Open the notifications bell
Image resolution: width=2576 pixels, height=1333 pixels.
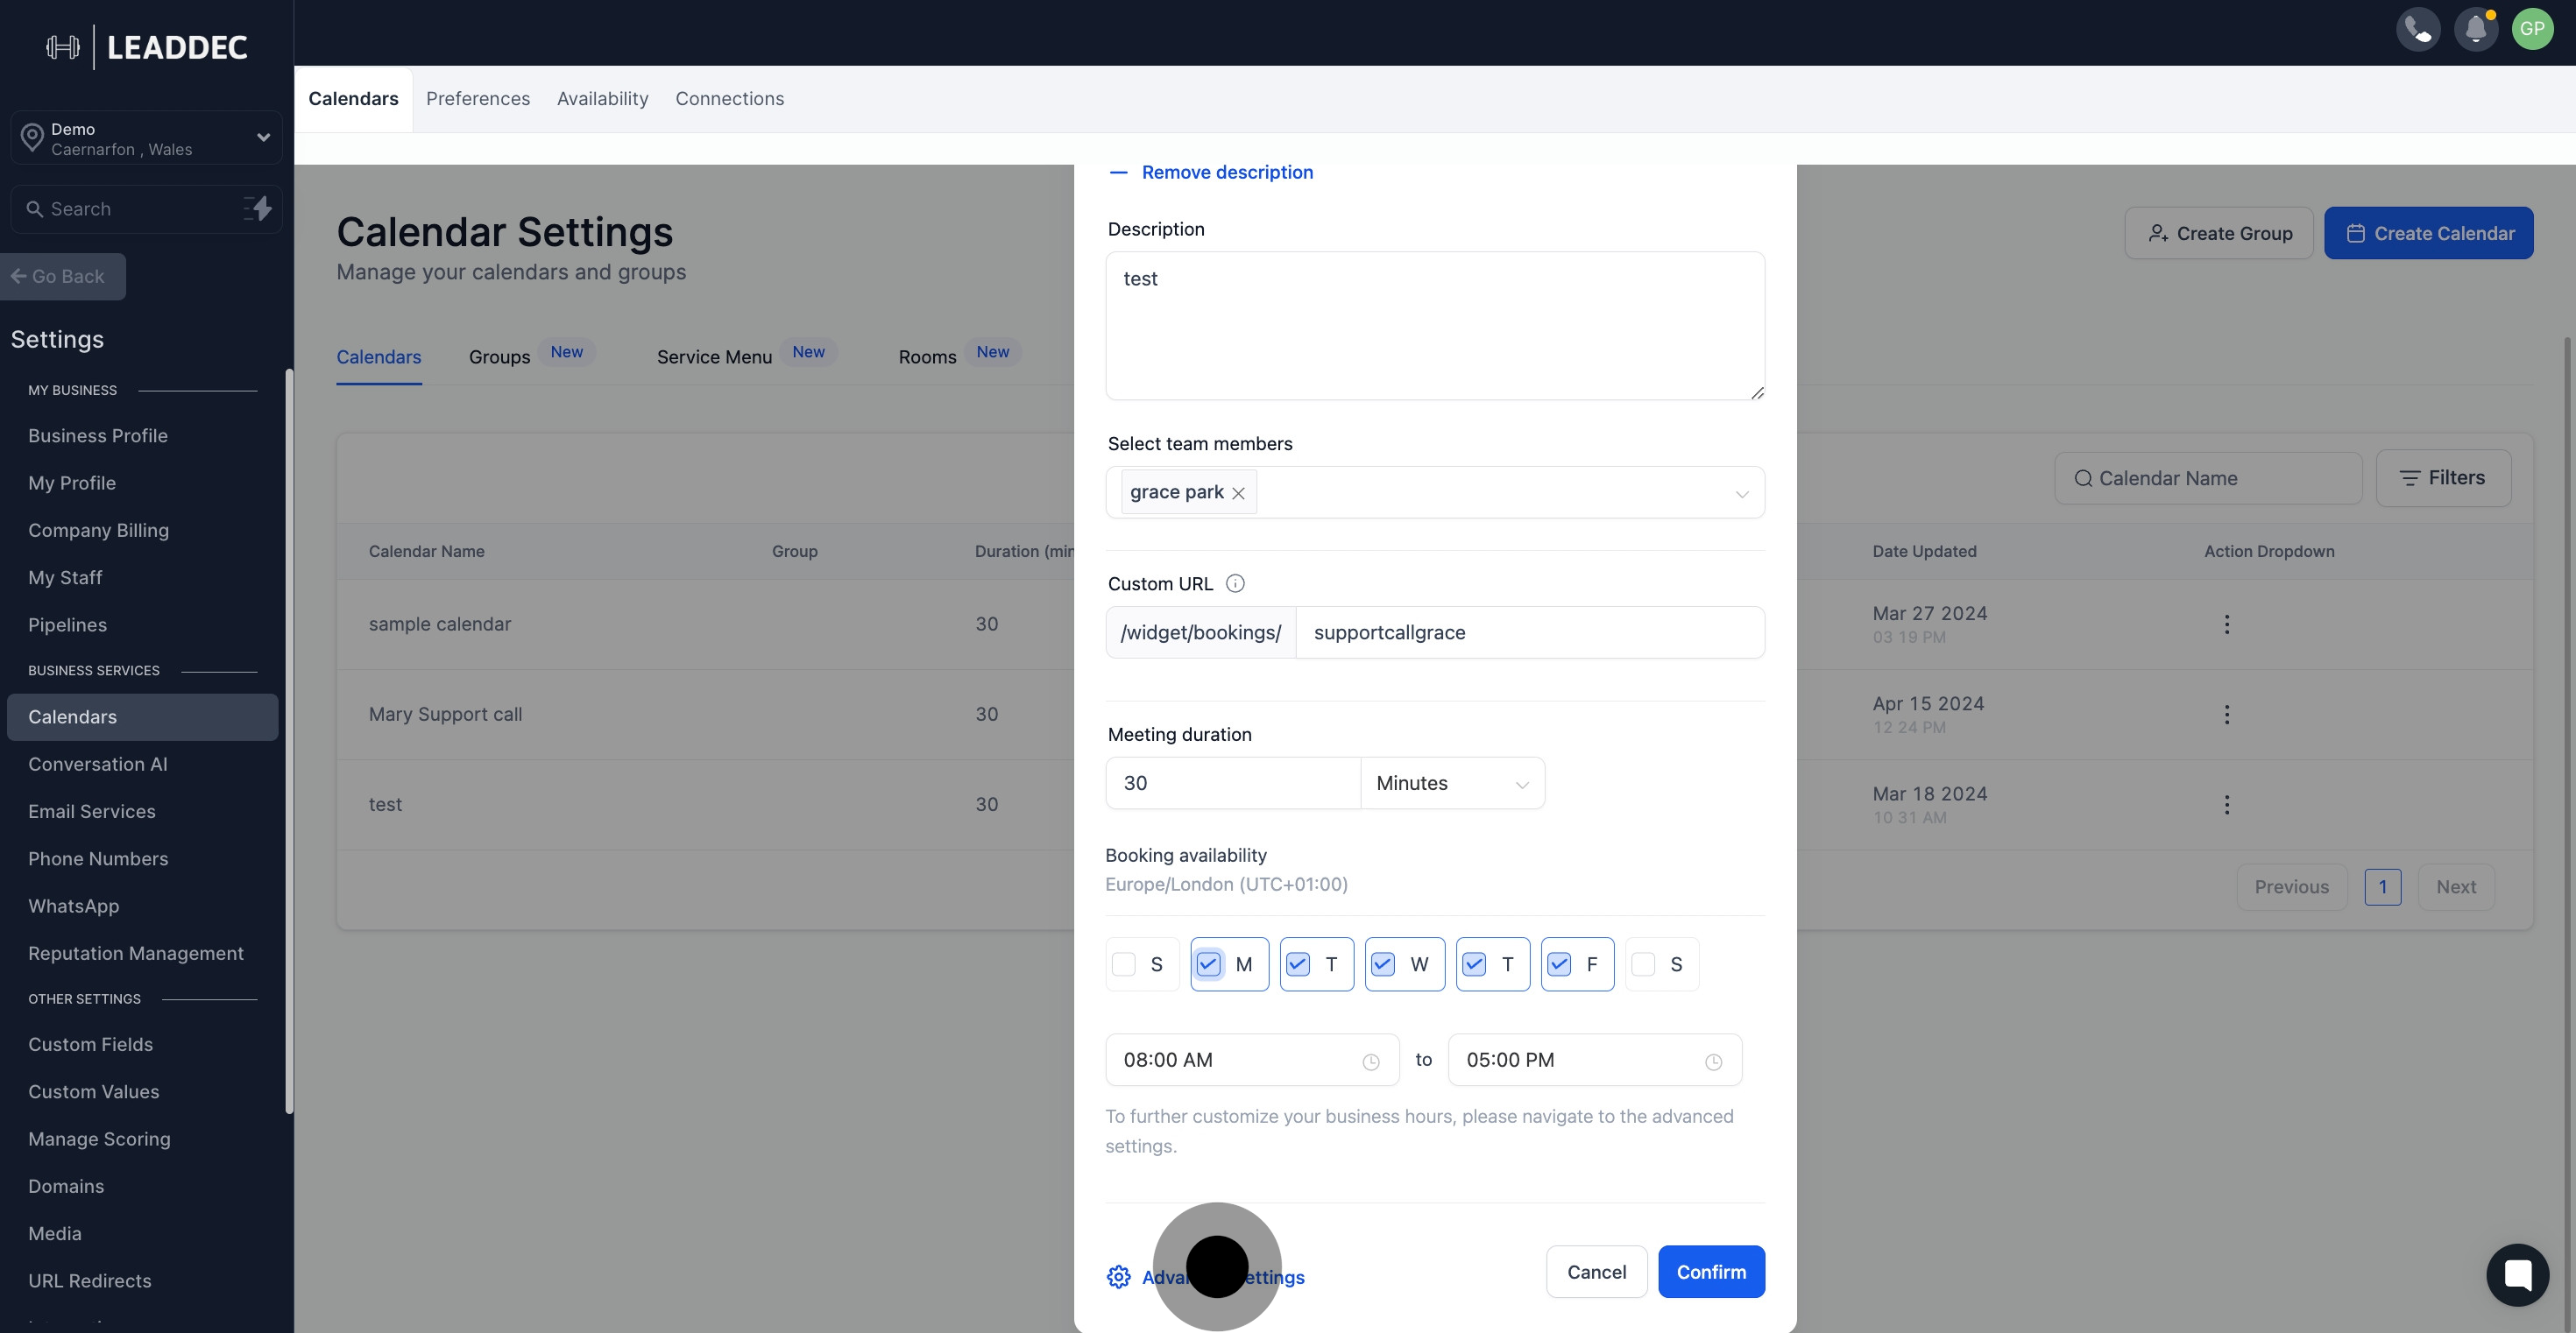pos(2475,29)
